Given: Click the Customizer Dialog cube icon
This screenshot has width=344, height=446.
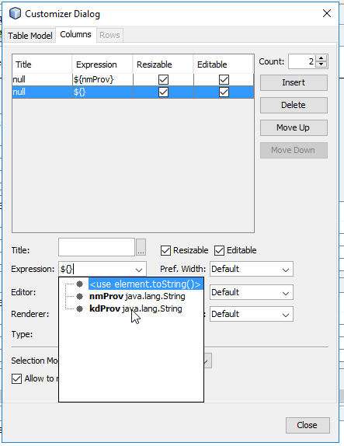Looking at the screenshot, I should (15, 13).
